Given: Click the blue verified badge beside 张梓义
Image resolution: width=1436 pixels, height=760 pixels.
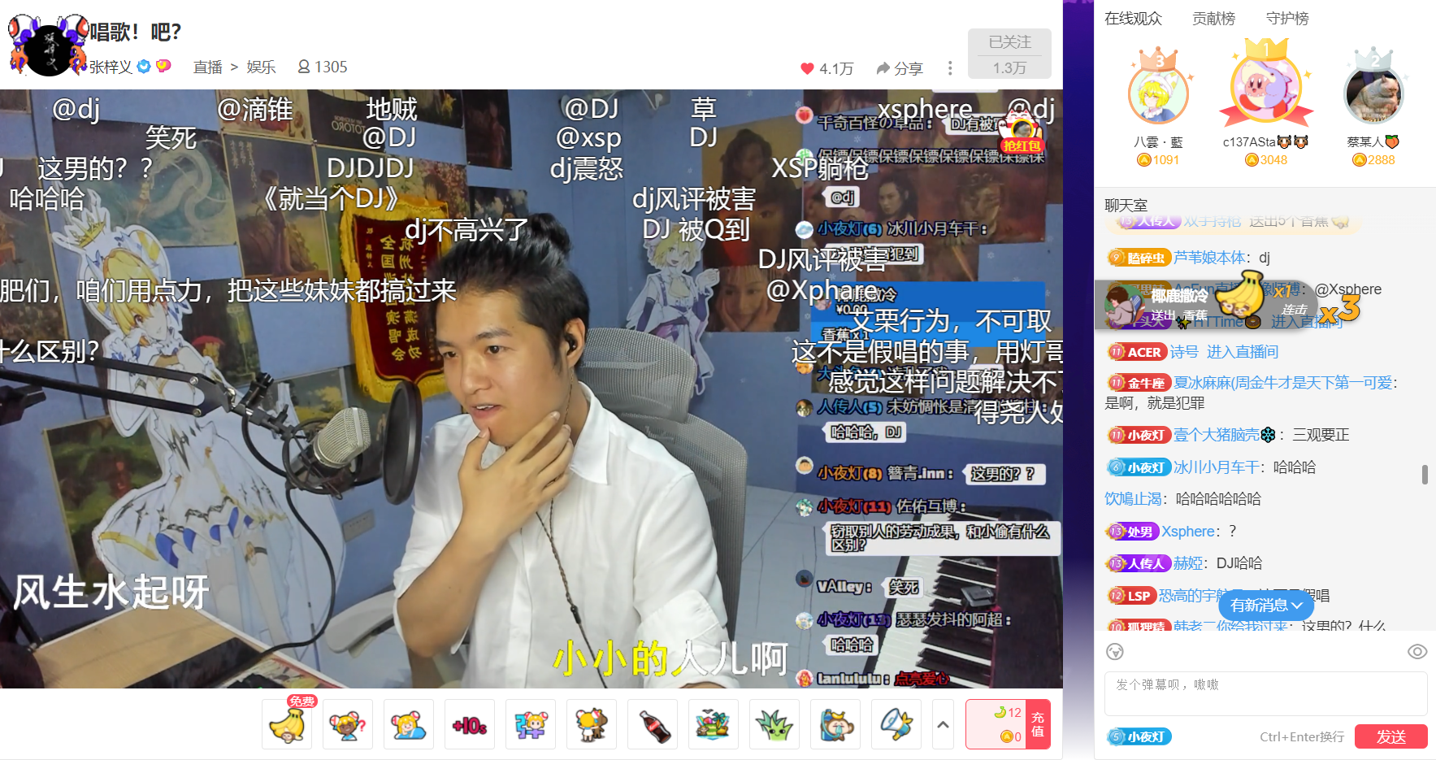Looking at the screenshot, I should point(144,67).
